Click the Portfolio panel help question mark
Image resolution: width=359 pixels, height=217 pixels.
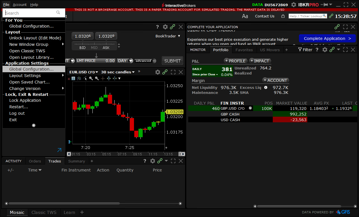(x=317, y=49)
